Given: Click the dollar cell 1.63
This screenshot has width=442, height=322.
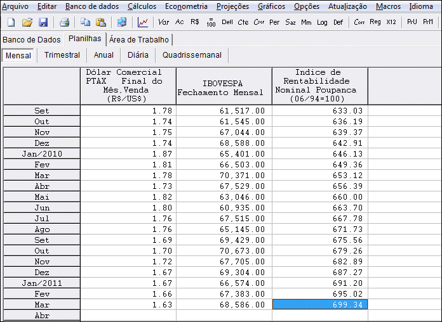Looking at the screenshot, I should pyautogui.click(x=128, y=304).
